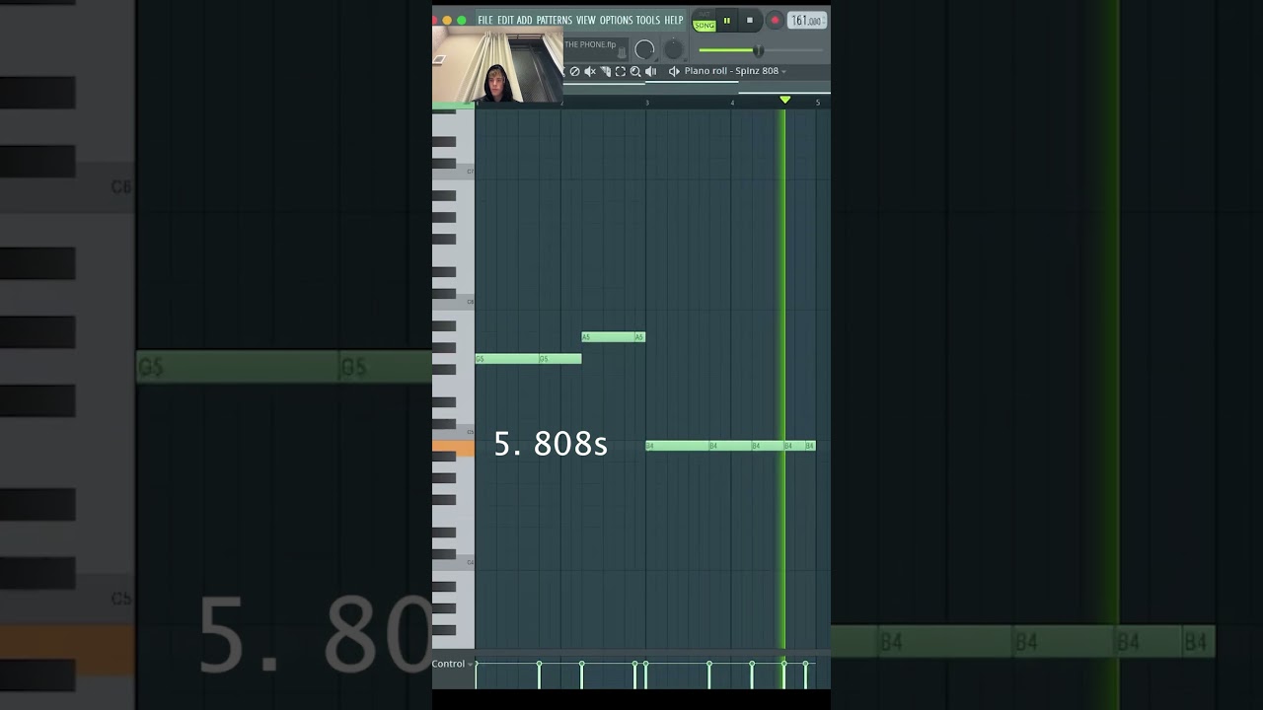Toggle the red record button
This screenshot has height=710, width=1263.
(775, 20)
